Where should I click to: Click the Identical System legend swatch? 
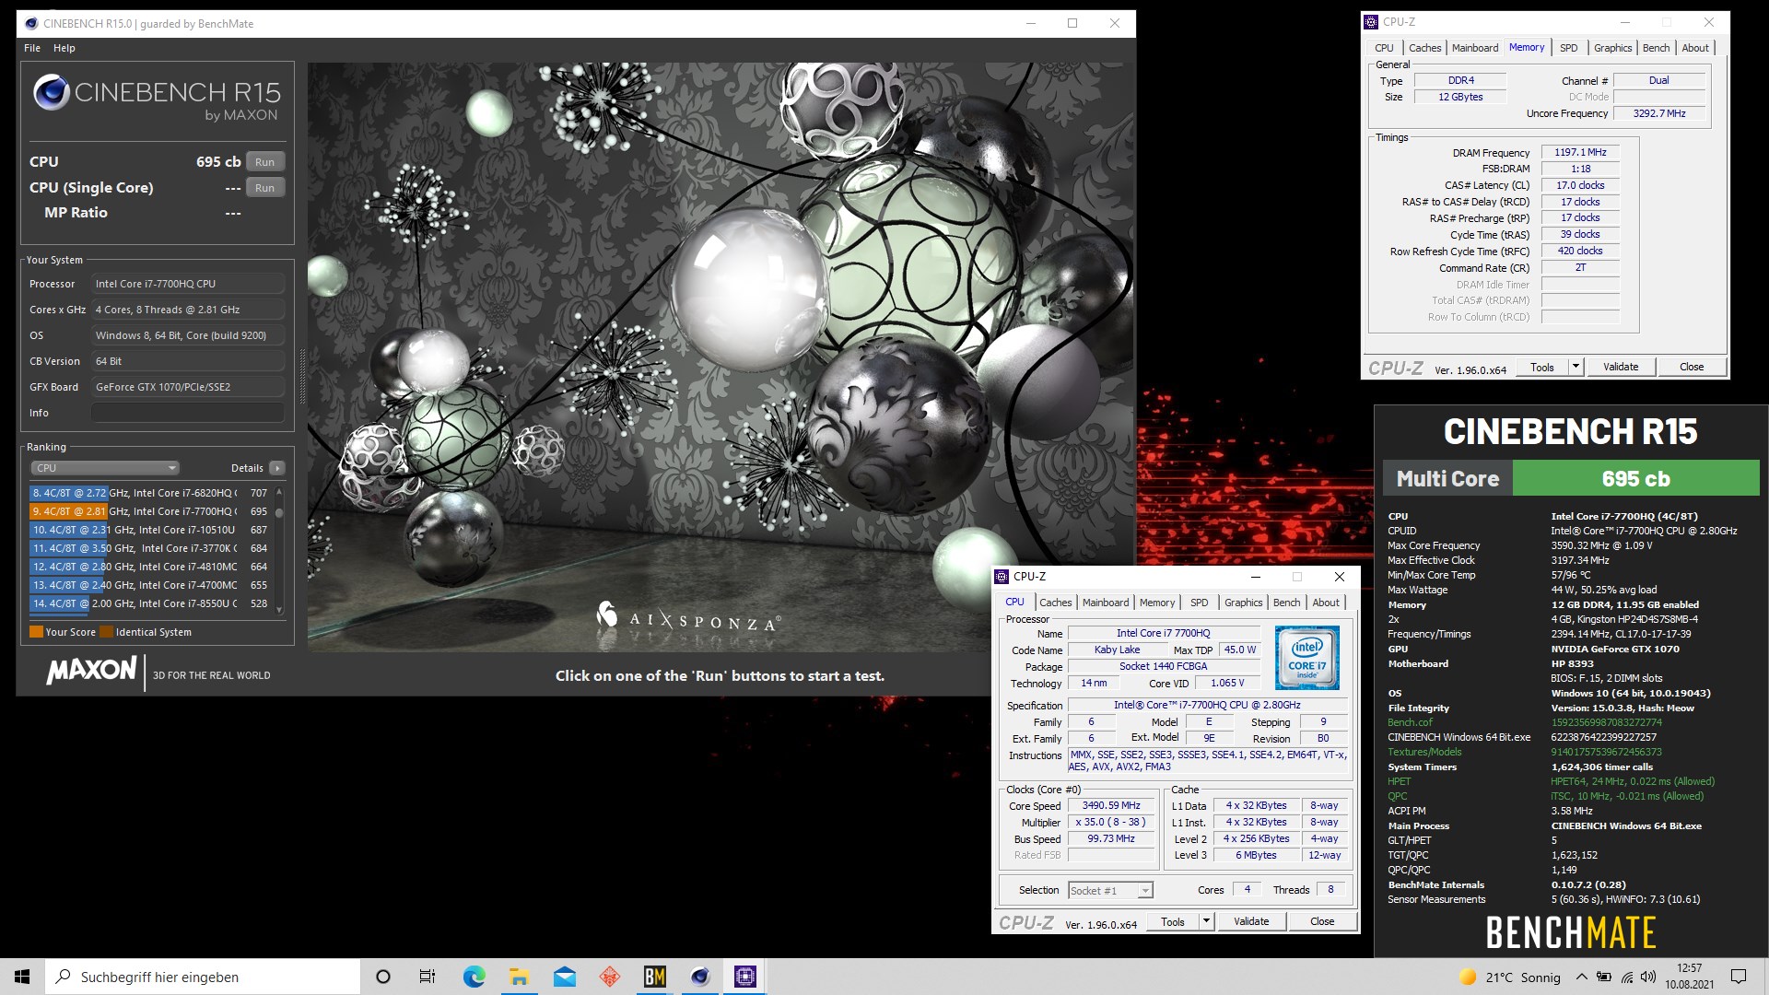click(x=107, y=632)
